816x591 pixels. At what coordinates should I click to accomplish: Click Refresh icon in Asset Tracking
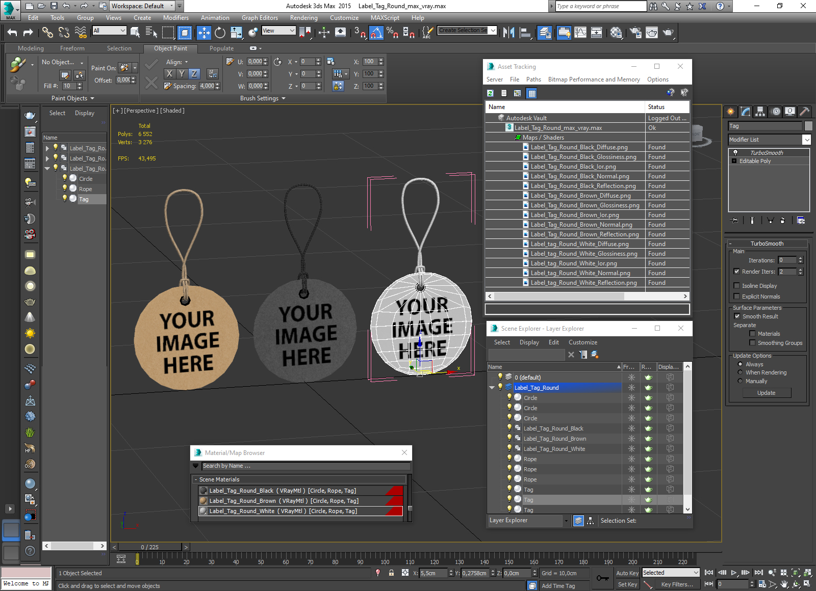[490, 93]
